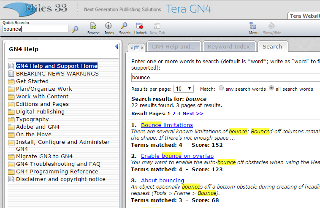
Task: Open the Menu toolbar icon
Action: click(253, 29)
